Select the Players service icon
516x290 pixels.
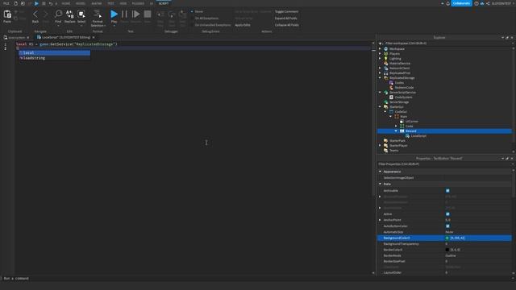coord(385,54)
